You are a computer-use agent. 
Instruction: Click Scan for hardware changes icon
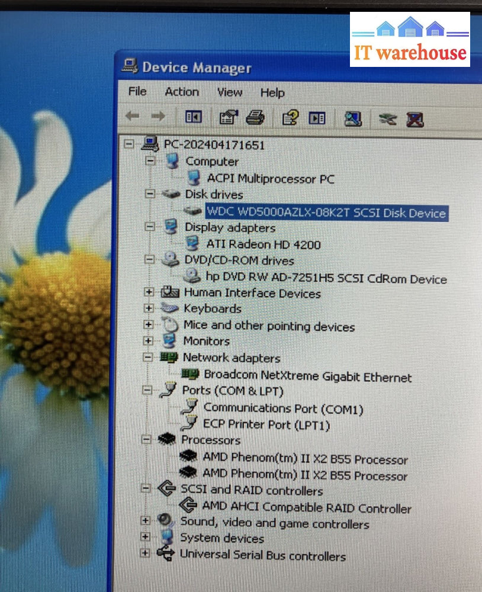point(353,119)
